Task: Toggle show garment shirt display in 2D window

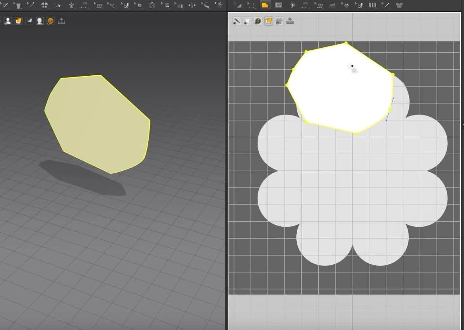Action: click(x=247, y=21)
